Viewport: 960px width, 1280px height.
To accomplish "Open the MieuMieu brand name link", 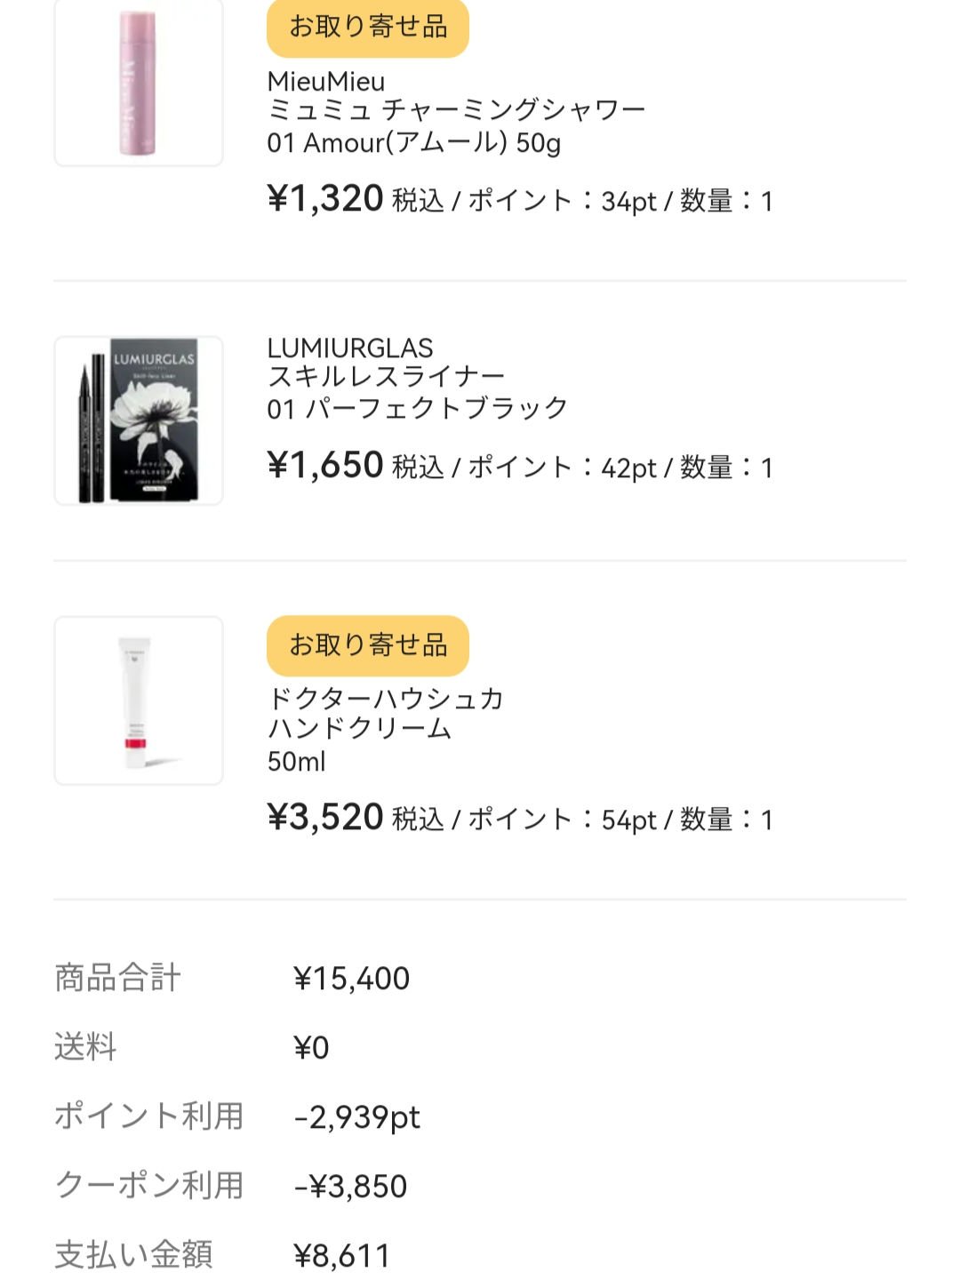I will [326, 82].
